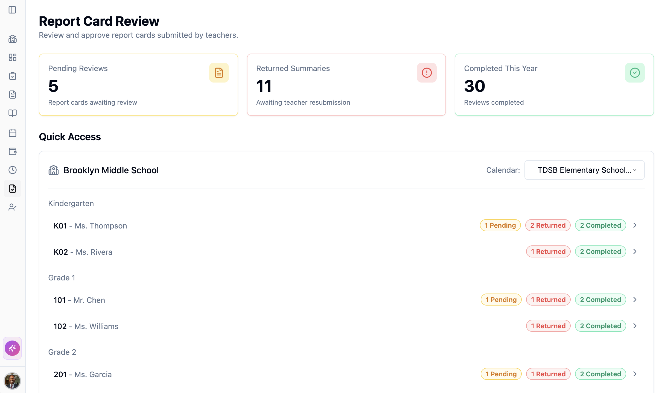The image size is (665, 393).
Task: Select the 1 Pending badge for K01
Action: [x=500, y=225]
